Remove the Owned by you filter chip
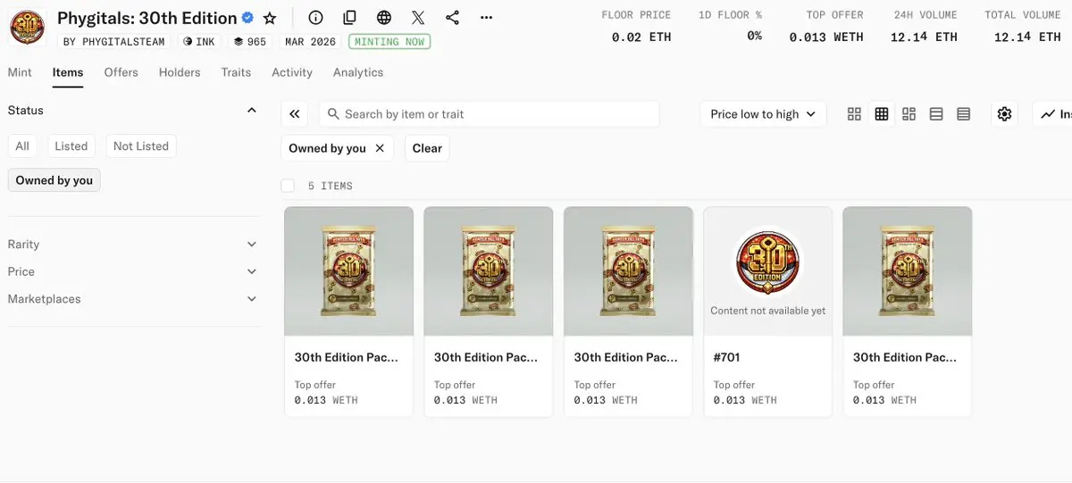The image size is (1072, 483). point(380,148)
